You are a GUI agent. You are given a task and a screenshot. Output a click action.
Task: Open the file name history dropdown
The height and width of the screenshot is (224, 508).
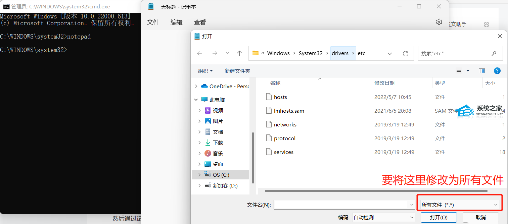(x=412, y=205)
